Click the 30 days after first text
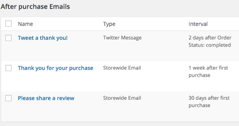This screenshot has width=239, height=126. pyautogui.click(x=209, y=98)
